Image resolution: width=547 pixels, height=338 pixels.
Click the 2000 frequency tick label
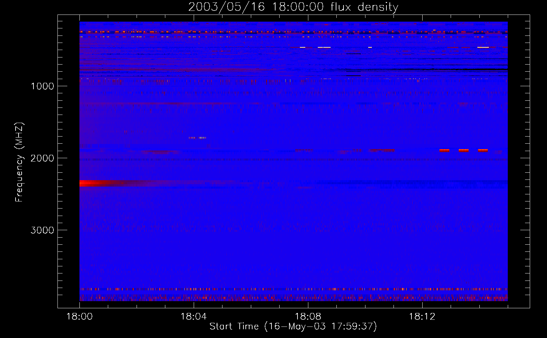click(x=42, y=158)
